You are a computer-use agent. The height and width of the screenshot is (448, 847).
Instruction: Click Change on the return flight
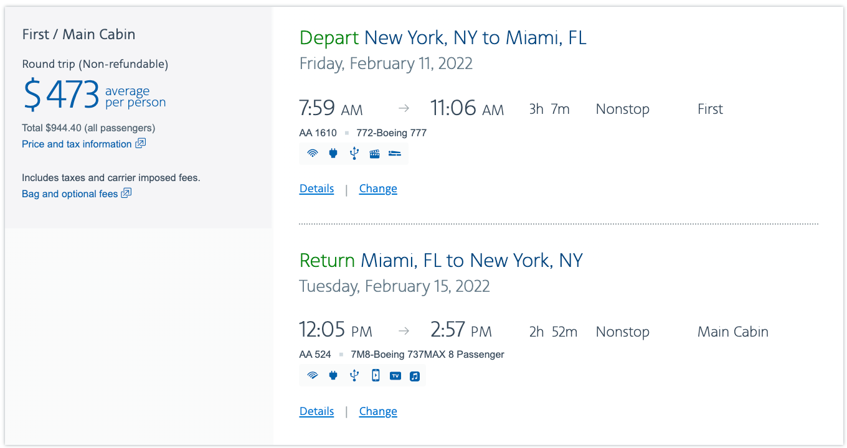click(x=378, y=411)
